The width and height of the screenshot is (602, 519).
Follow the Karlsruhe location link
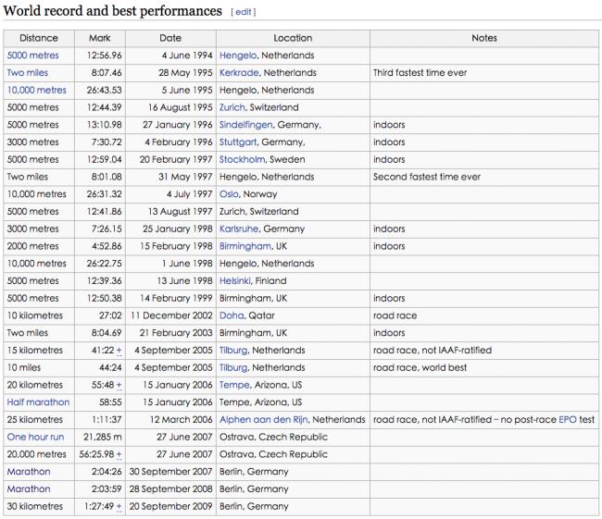coord(239,229)
